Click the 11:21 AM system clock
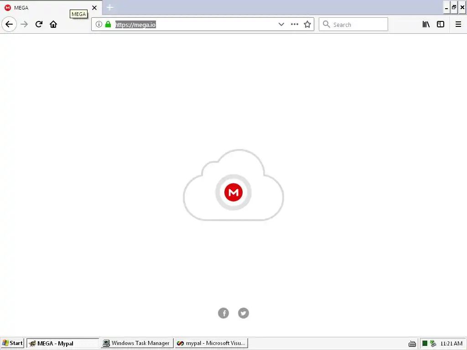Image resolution: width=467 pixels, height=350 pixels. click(451, 344)
